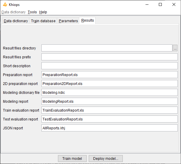Open the Tools menu
The height and width of the screenshot is (164, 181).
pos(32,12)
